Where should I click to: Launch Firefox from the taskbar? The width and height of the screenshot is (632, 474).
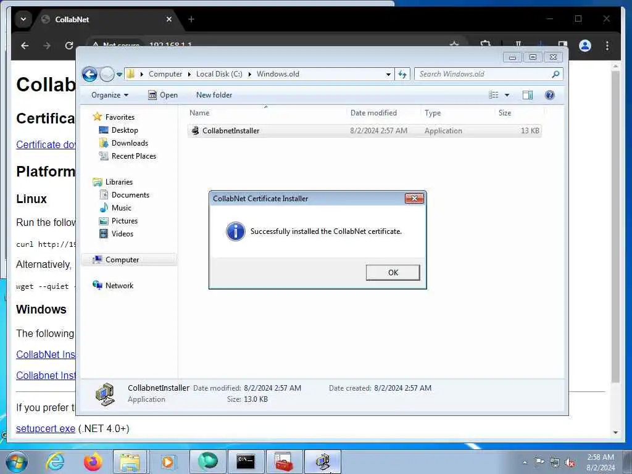[93, 462]
